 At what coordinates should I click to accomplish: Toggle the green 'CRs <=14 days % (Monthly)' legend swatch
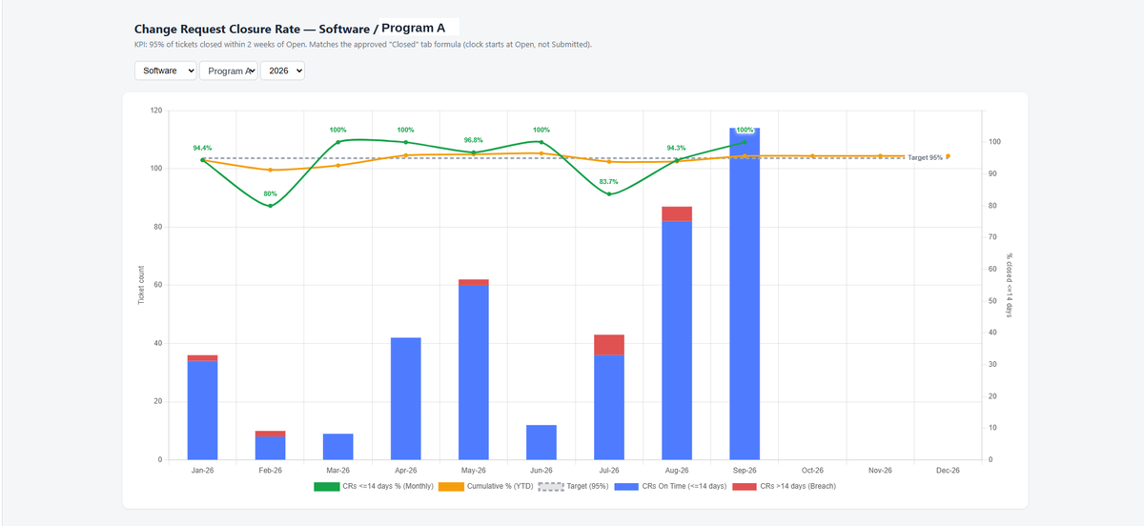[x=326, y=486]
